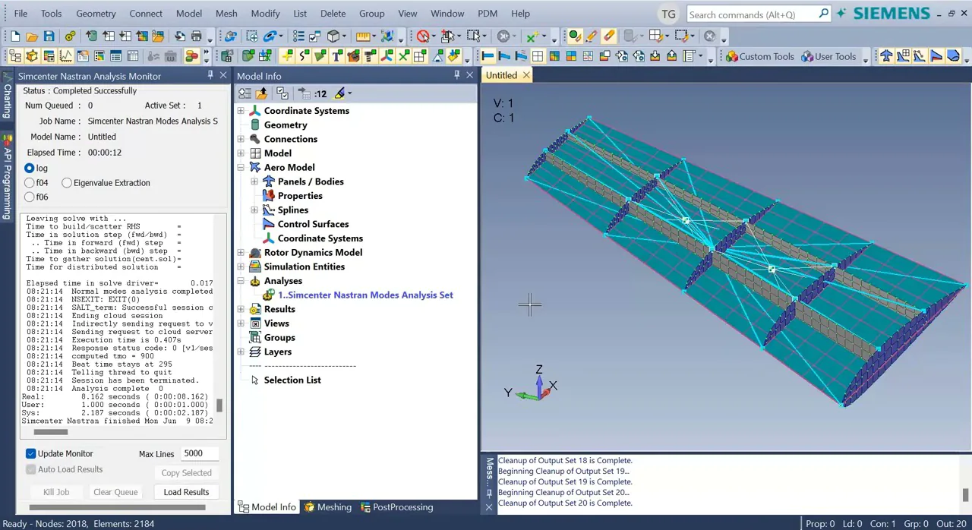Expand the Panels / Bodies node

(254, 181)
